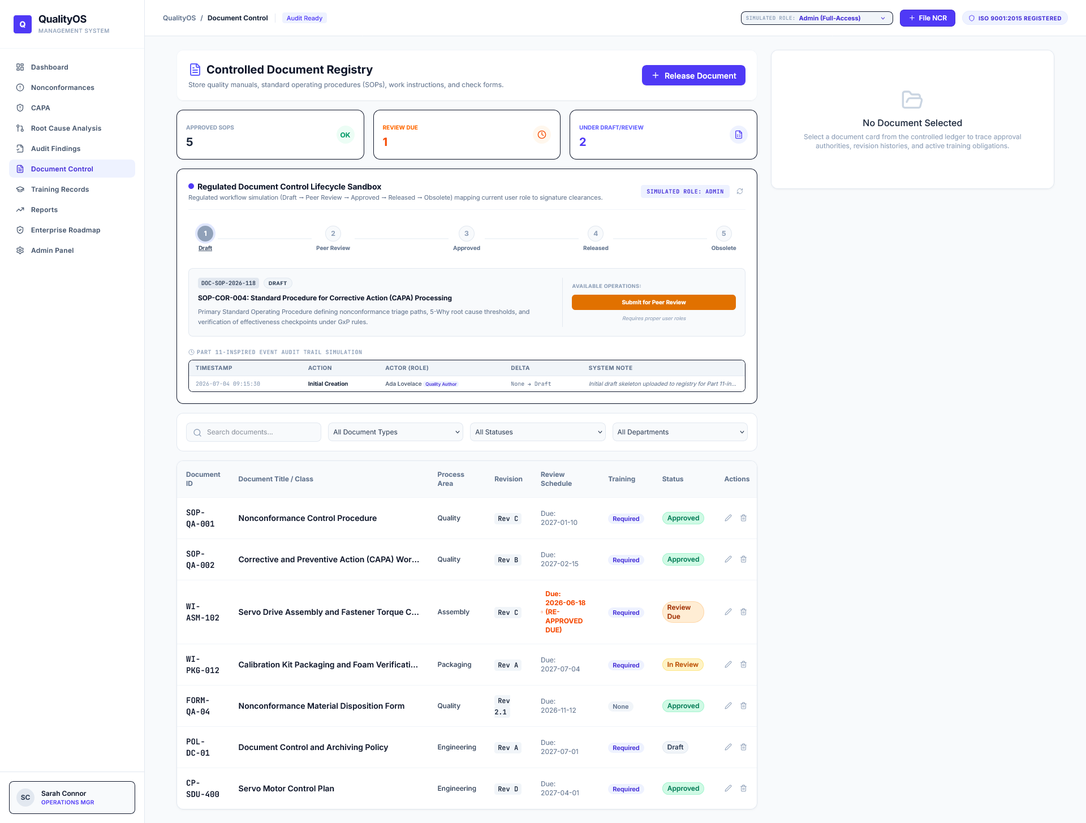Click the Draft status badge for POL-DC-01
1086x823 pixels.
click(x=675, y=747)
